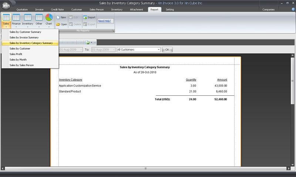
Task: Expand the Finance dropdown arrow
Action: [x=16, y=27]
